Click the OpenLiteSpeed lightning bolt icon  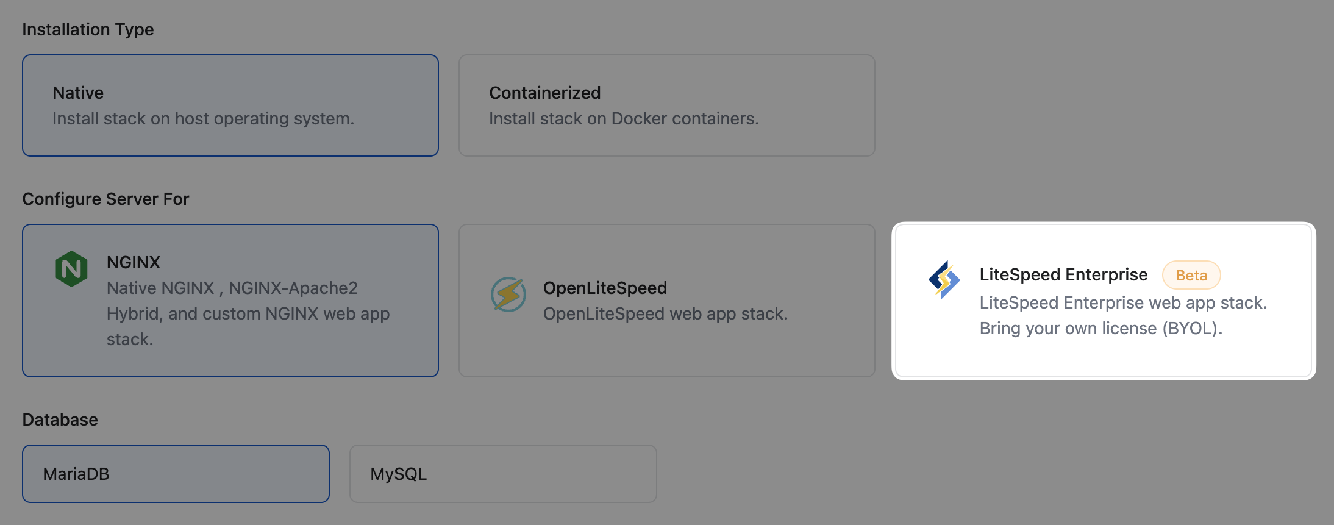tap(508, 295)
